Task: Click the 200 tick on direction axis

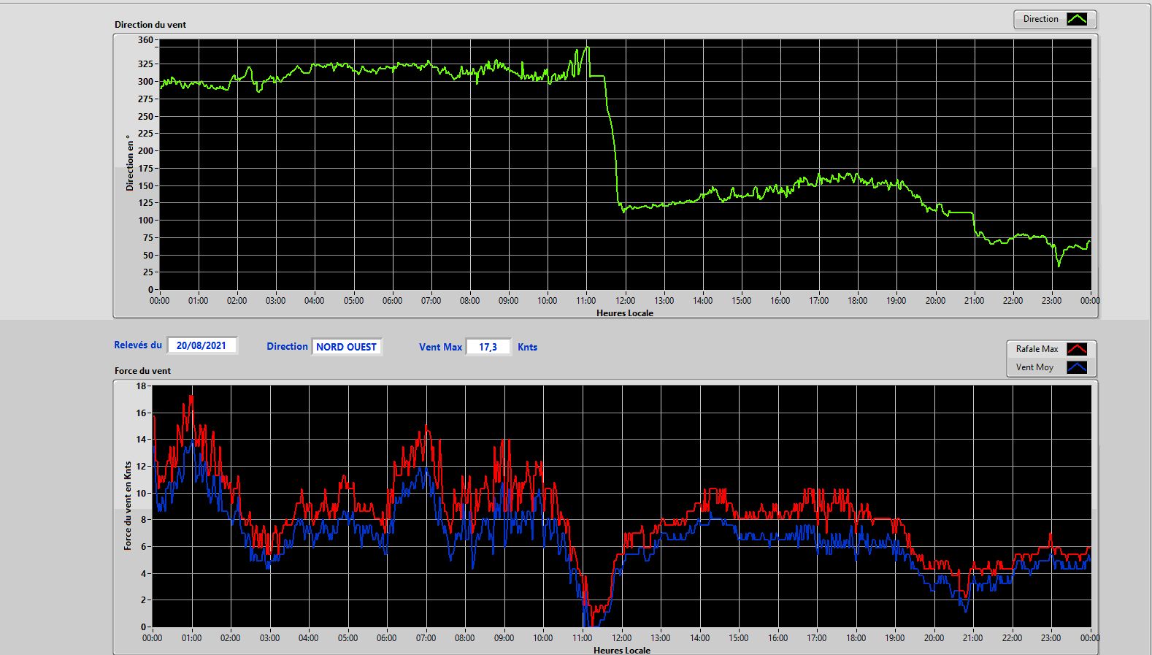Action: click(x=145, y=151)
